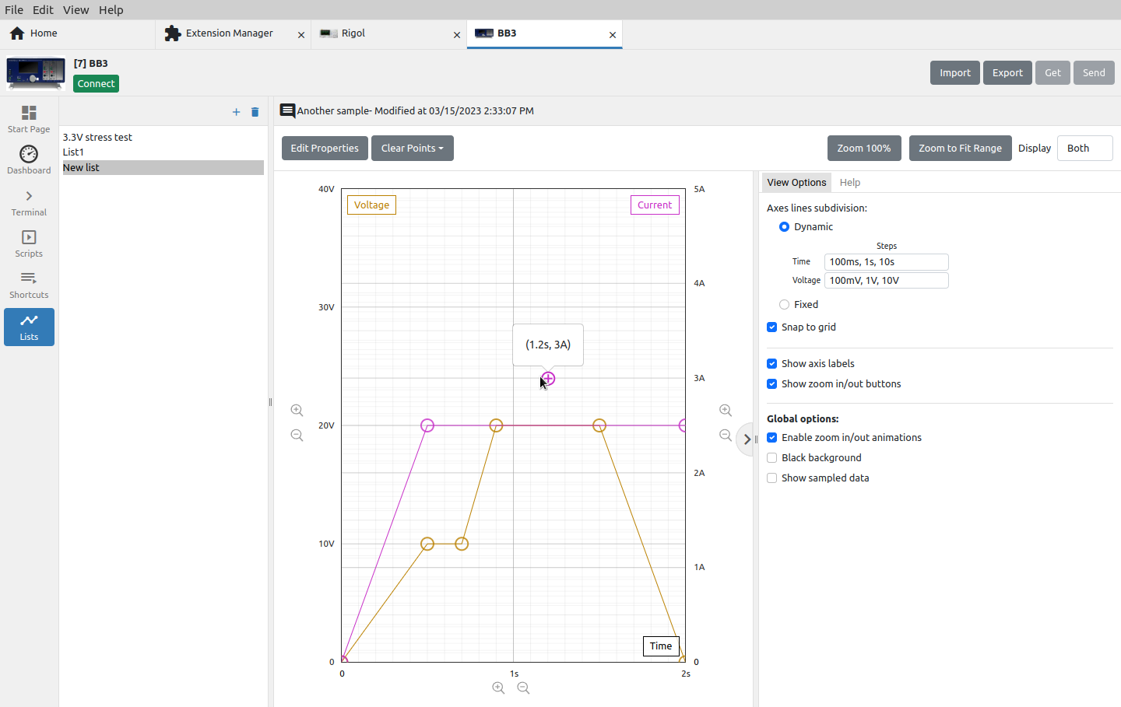1121x707 pixels.
Task: Click the trash icon to delete list
Action: 255,112
